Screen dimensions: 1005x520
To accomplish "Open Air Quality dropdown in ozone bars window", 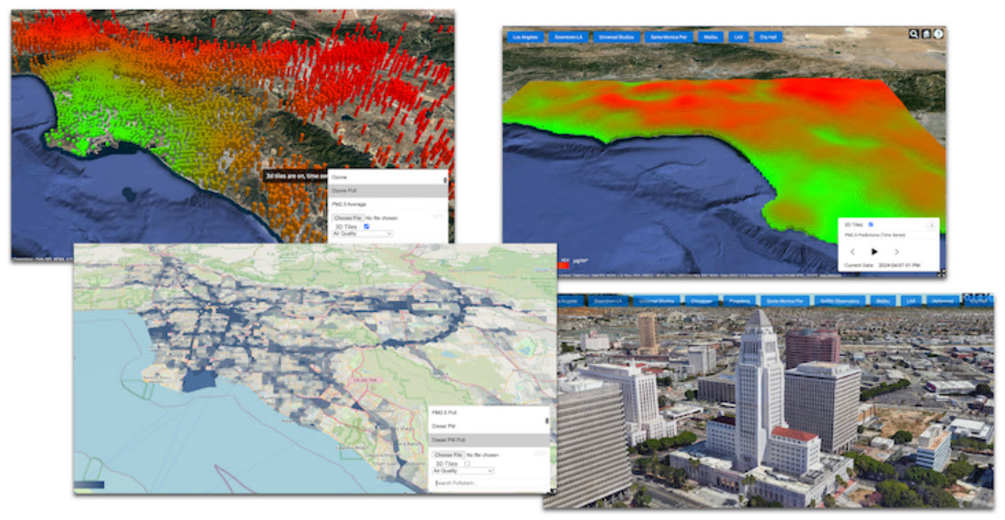I will 362,234.
